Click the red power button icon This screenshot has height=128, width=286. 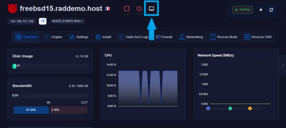[x=139, y=9]
